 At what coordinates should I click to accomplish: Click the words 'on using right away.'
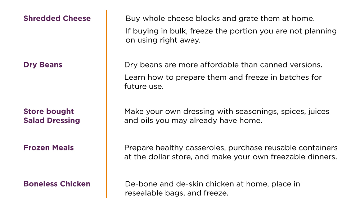tap(163, 40)
